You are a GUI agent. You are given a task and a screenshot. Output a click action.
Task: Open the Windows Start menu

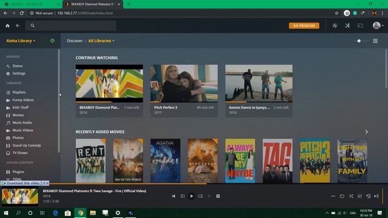6,213
